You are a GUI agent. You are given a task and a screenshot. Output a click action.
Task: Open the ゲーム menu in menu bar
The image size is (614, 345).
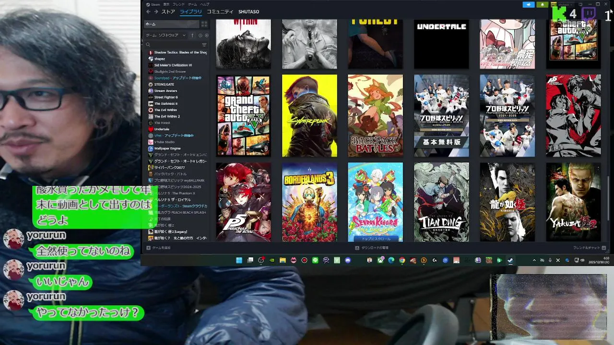192,4
